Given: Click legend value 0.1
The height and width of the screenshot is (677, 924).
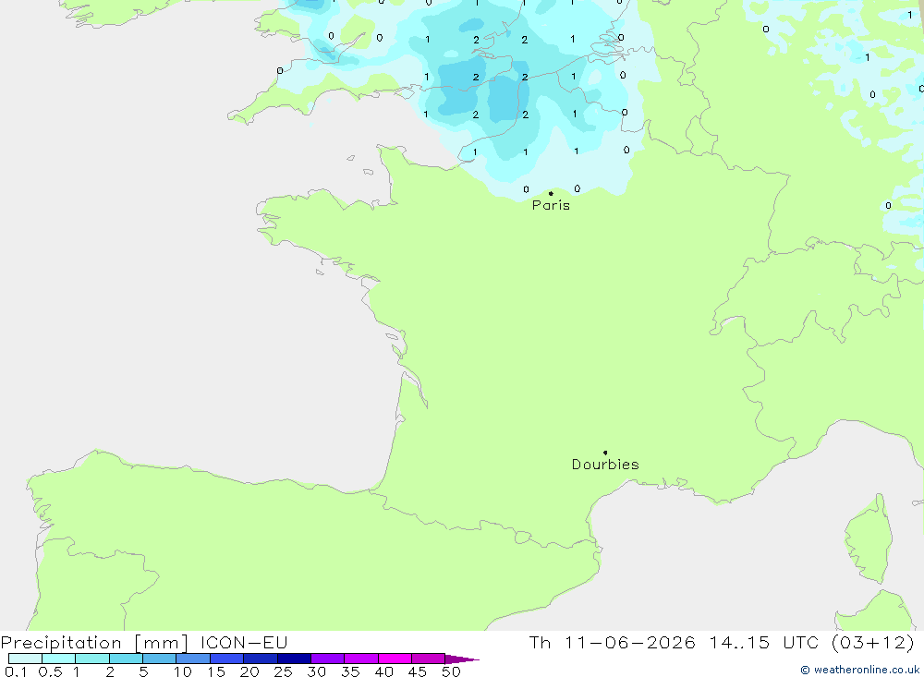Looking at the screenshot, I should click(16, 671).
